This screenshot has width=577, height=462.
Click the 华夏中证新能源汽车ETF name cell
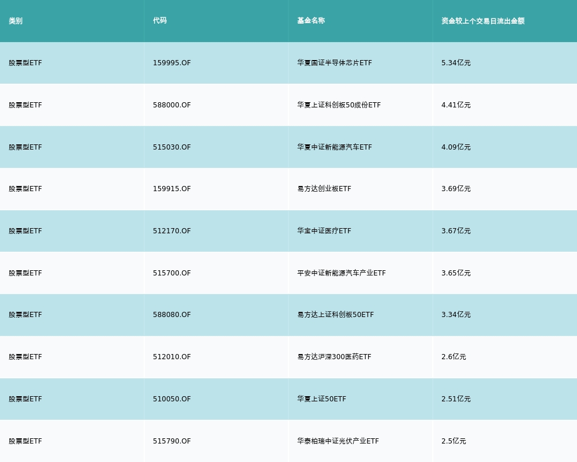pyautogui.click(x=335, y=147)
